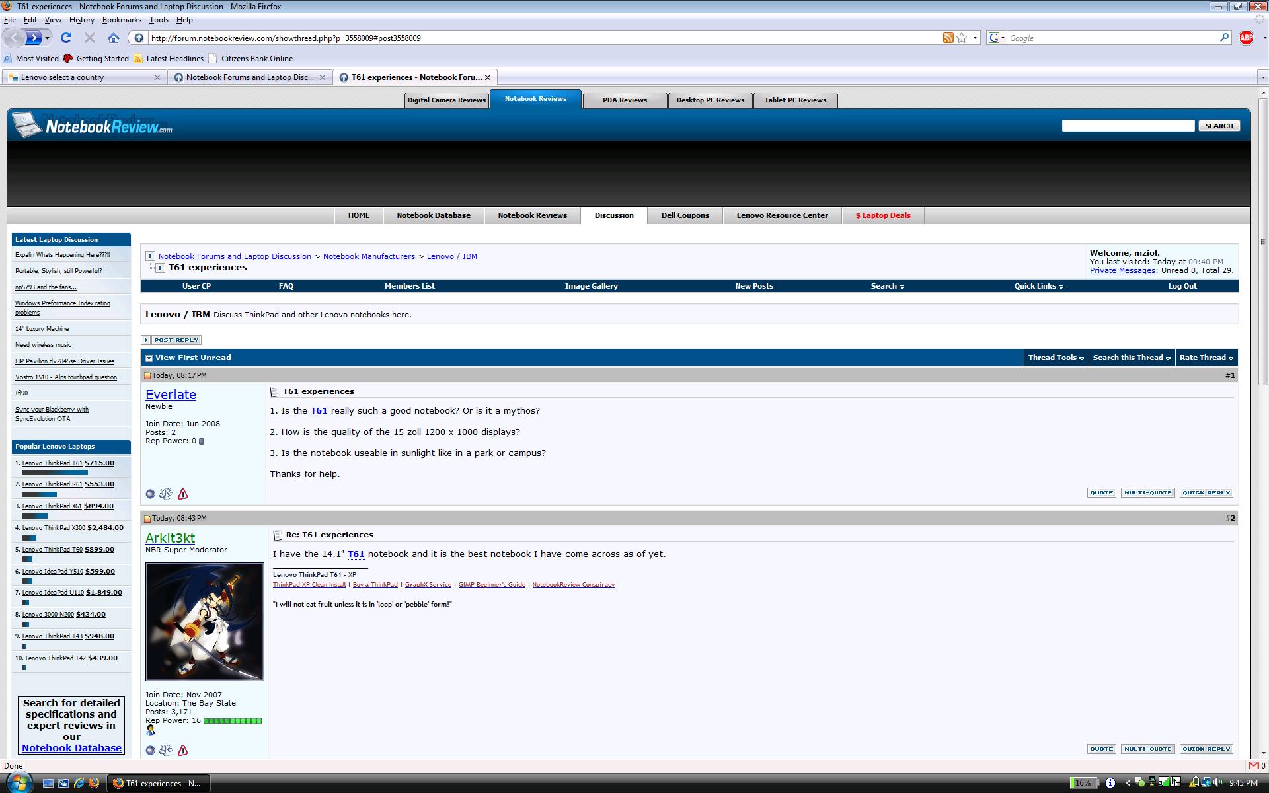Close the Notebook Forums and Laptop Disc tab

323,77
